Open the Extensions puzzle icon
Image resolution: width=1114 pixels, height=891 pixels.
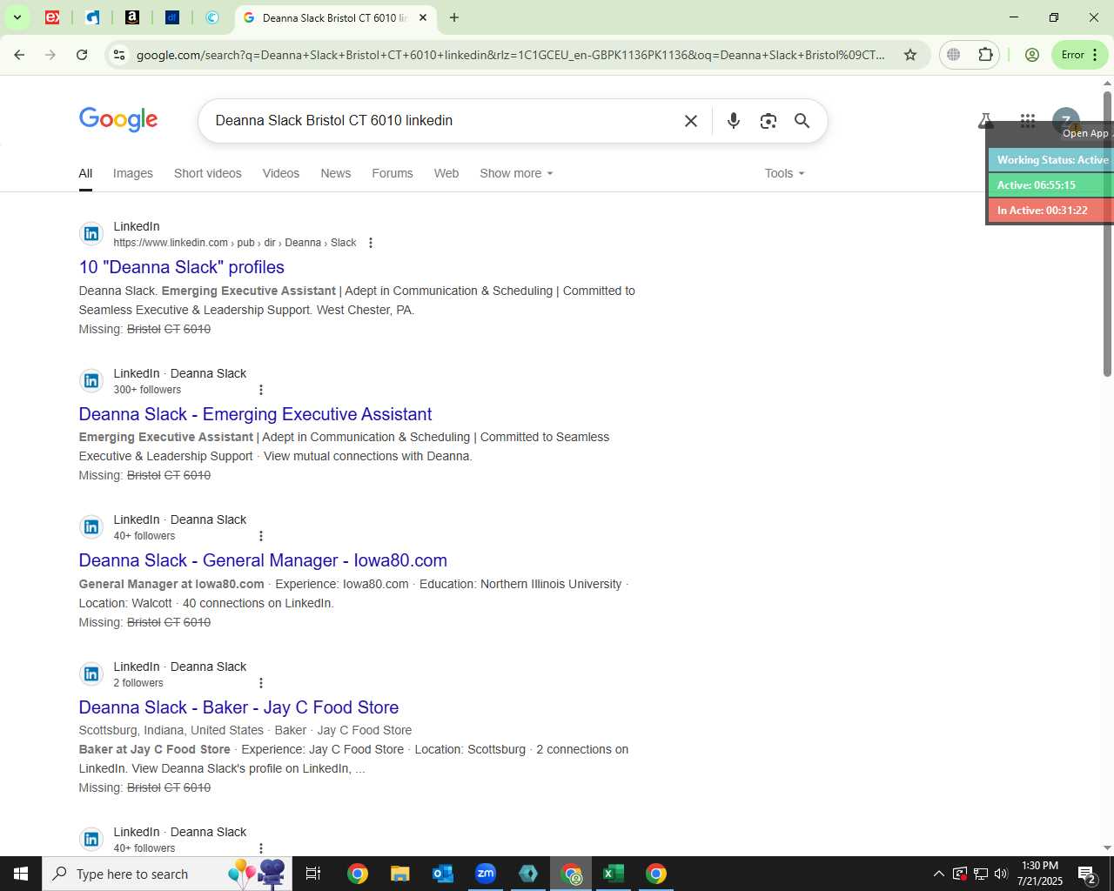coord(985,55)
